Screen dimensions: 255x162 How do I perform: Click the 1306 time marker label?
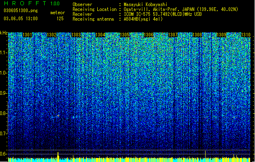(149, 35)
